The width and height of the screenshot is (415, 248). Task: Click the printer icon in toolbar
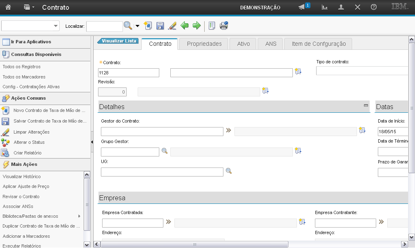click(x=224, y=26)
